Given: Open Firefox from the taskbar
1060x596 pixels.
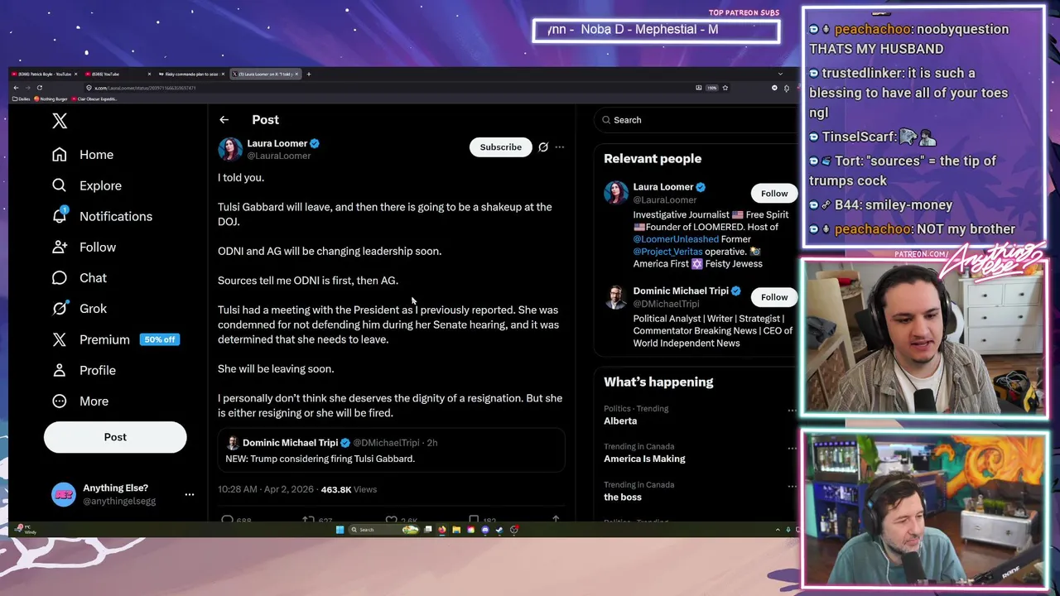Looking at the screenshot, I should pyautogui.click(x=442, y=530).
